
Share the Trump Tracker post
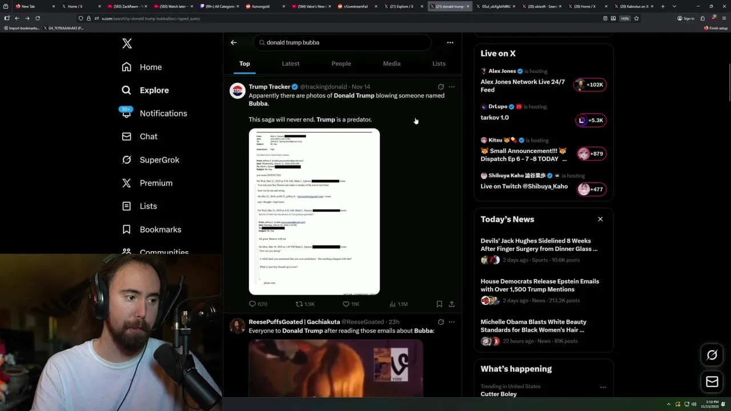coord(452,304)
